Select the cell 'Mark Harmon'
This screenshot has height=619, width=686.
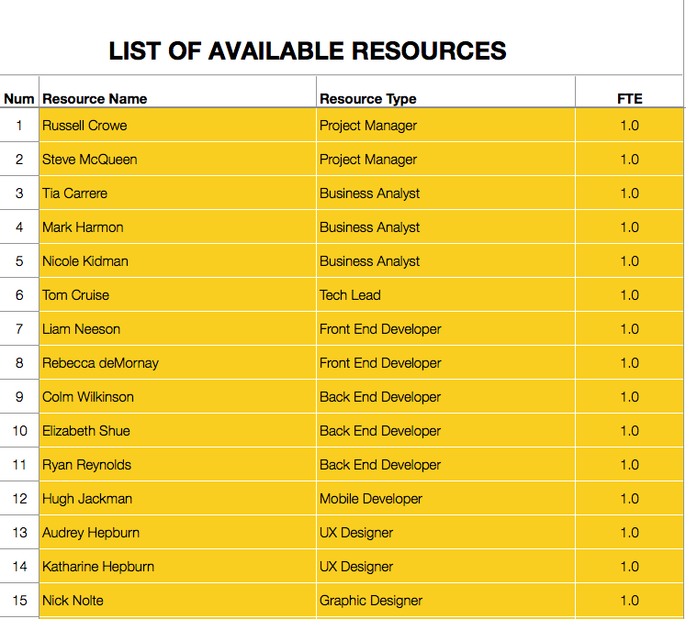177,227
